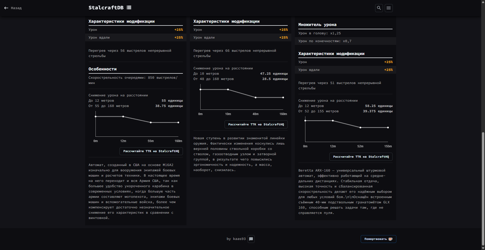Viewport: 485px width, 250px height.
Task: Click the scrollbar down arrow
Action: coord(483,248)
